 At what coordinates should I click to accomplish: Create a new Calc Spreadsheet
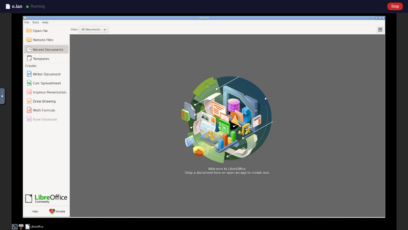[46, 83]
